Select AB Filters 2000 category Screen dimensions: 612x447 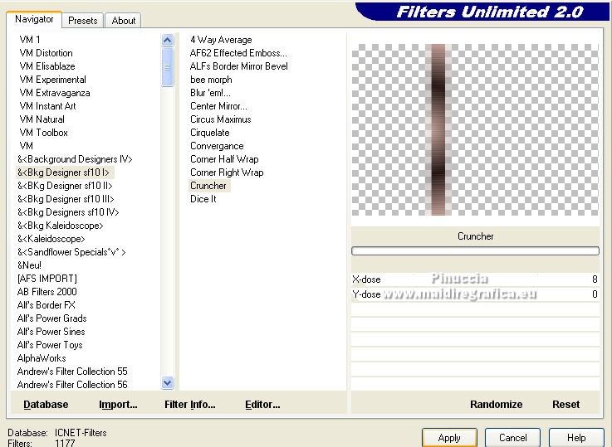[x=47, y=292]
